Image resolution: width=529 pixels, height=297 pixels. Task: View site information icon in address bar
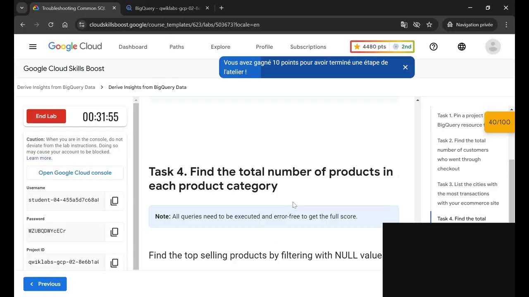pos(81,25)
